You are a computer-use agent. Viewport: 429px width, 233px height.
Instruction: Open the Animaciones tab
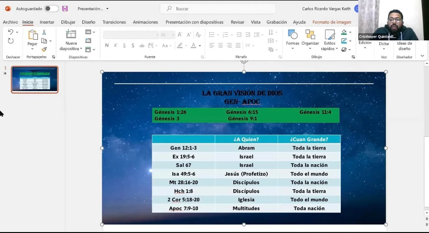145,22
